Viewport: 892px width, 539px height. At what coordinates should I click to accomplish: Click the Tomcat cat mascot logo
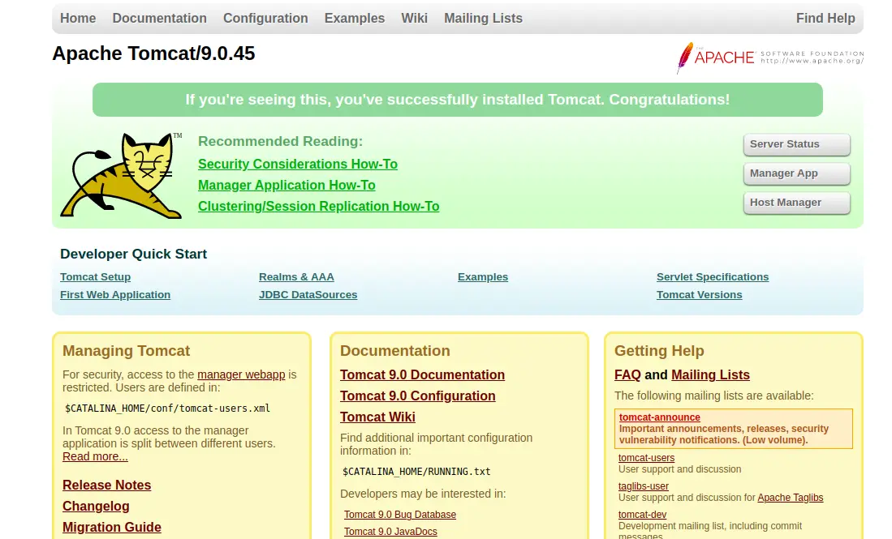pos(121,176)
